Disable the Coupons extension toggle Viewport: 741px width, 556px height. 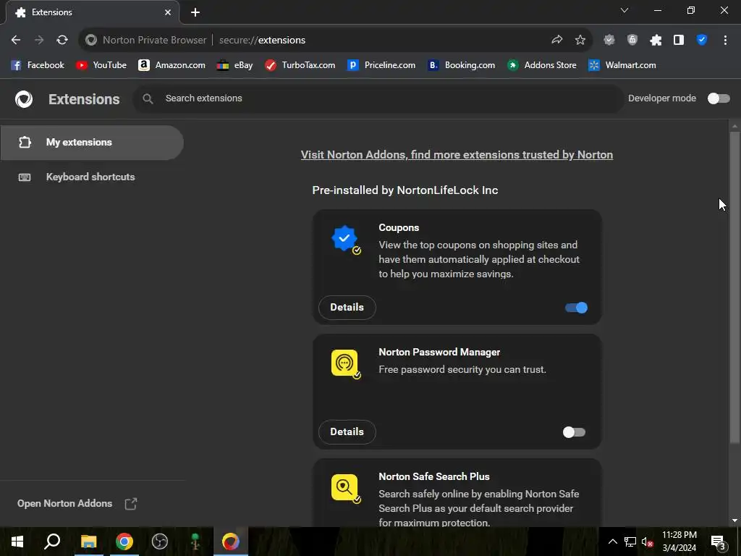576,308
